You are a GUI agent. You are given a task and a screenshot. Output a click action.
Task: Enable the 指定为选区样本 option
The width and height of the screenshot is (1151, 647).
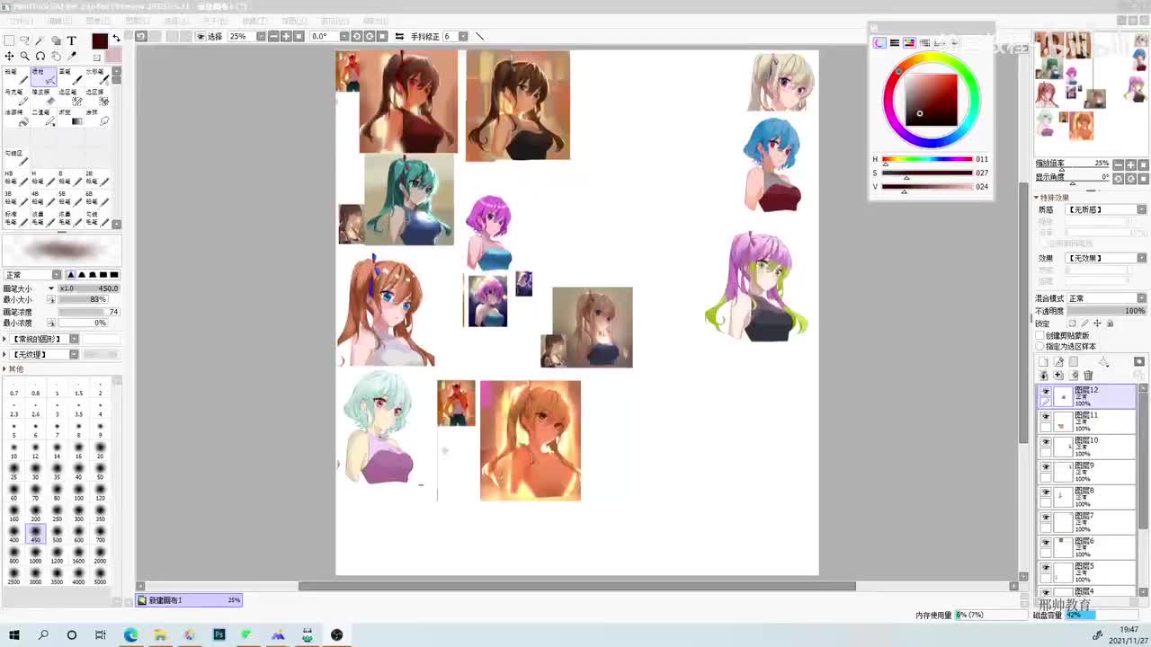coord(1040,347)
